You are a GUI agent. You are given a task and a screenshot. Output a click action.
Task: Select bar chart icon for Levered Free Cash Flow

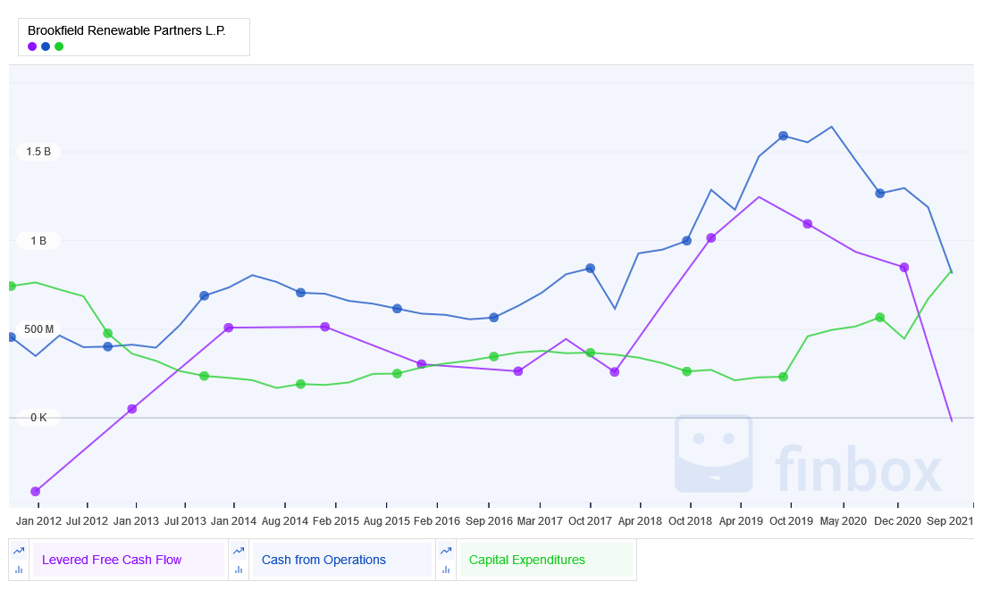point(20,569)
